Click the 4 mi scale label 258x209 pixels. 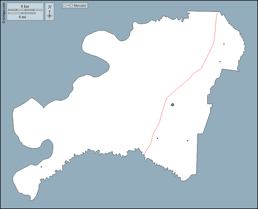coord(22,17)
